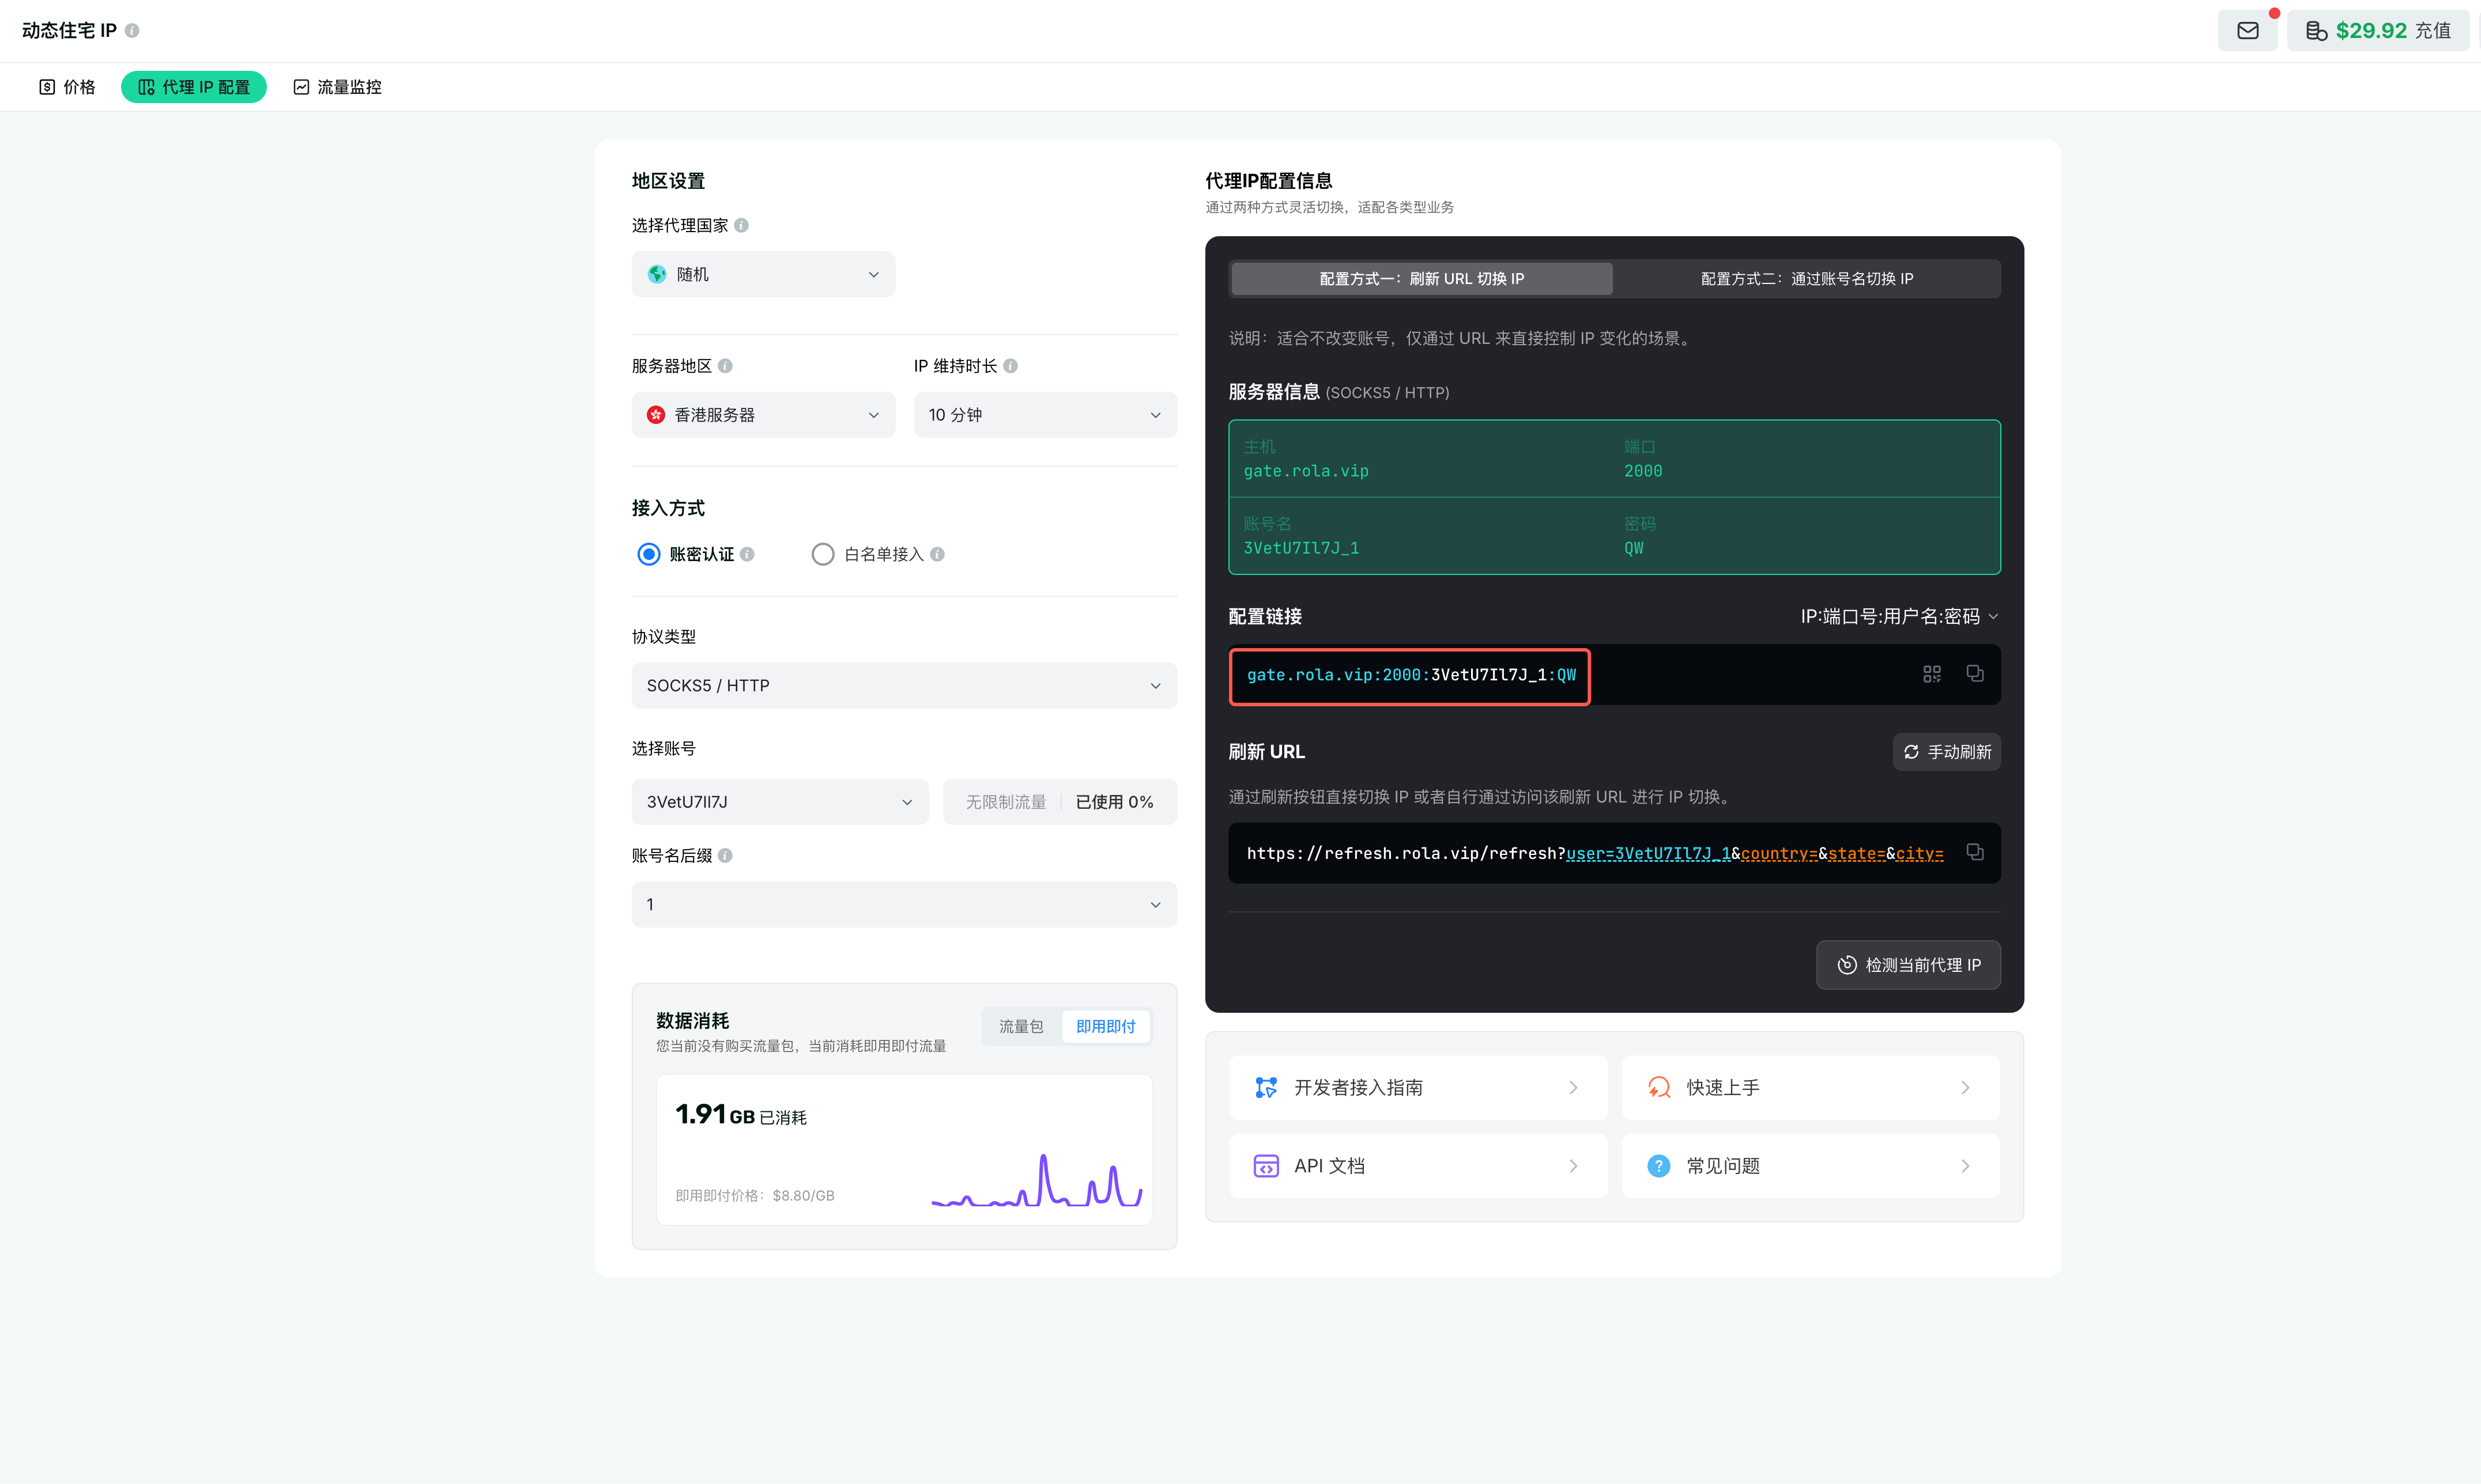
Task: Click info icon beside 服务器地区
Action: pos(725,366)
